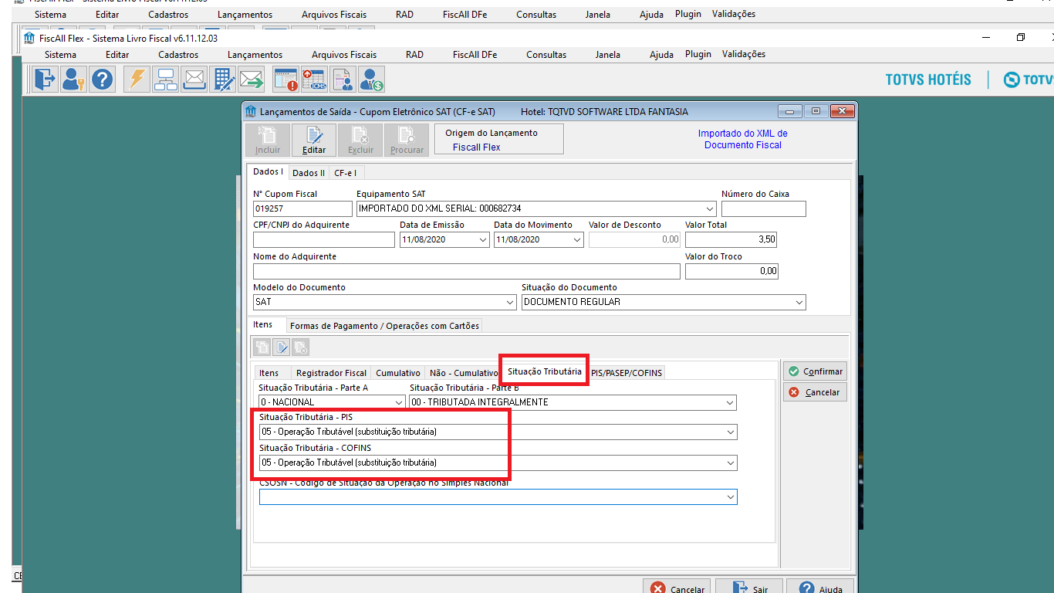Image resolution: width=1054 pixels, height=593 pixels.
Task: Click the TOTVS HOTÉIS logo
Action: click(928, 80)
